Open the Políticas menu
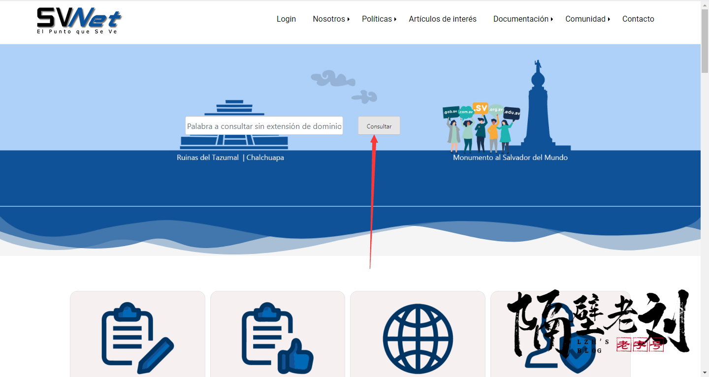This screenshot has height=377, width=709. tap(377, 19)
